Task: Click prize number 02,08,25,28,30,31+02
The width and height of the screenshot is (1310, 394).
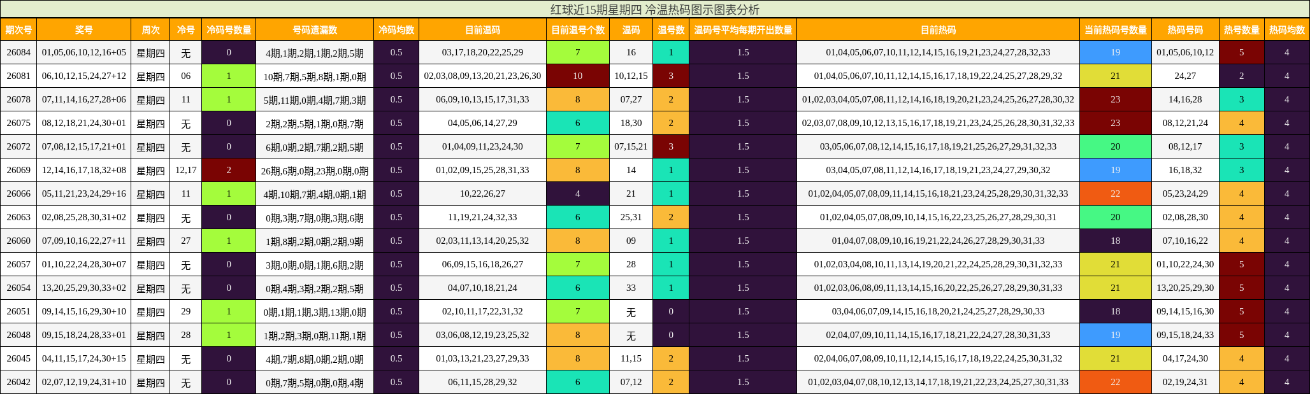Action: (84, 217)
